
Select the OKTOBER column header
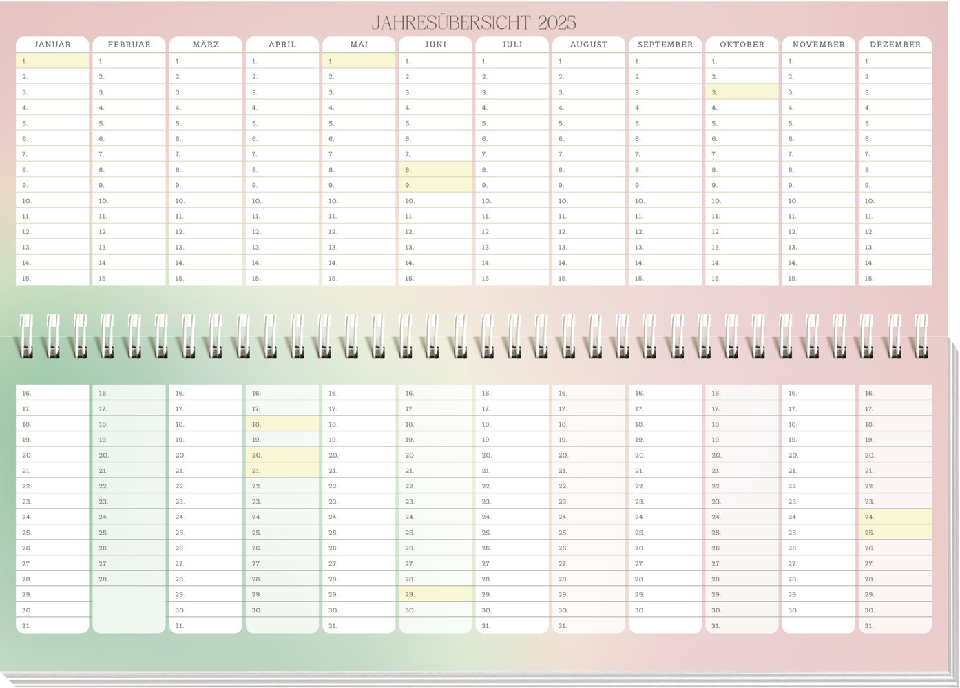742,45
